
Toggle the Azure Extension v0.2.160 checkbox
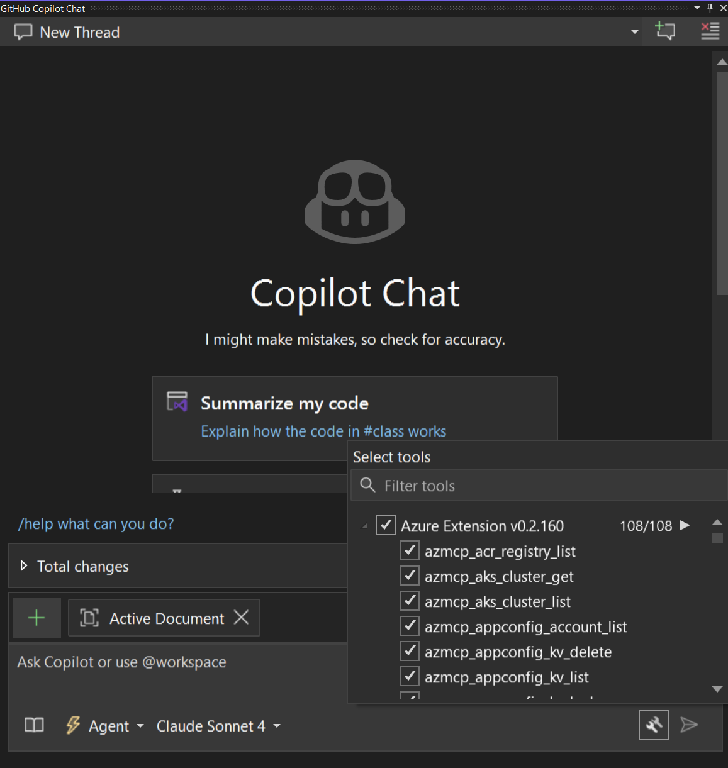pos(385,525)
